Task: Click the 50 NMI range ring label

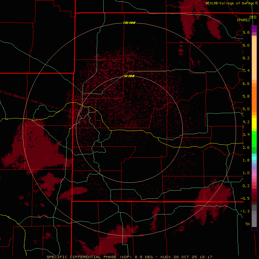Action: 129,76
